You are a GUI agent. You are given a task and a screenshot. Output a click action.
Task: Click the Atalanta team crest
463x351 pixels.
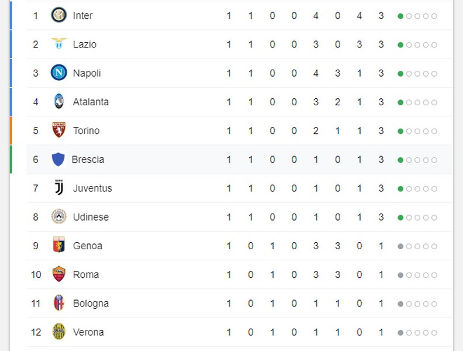[x=59, y=101]
